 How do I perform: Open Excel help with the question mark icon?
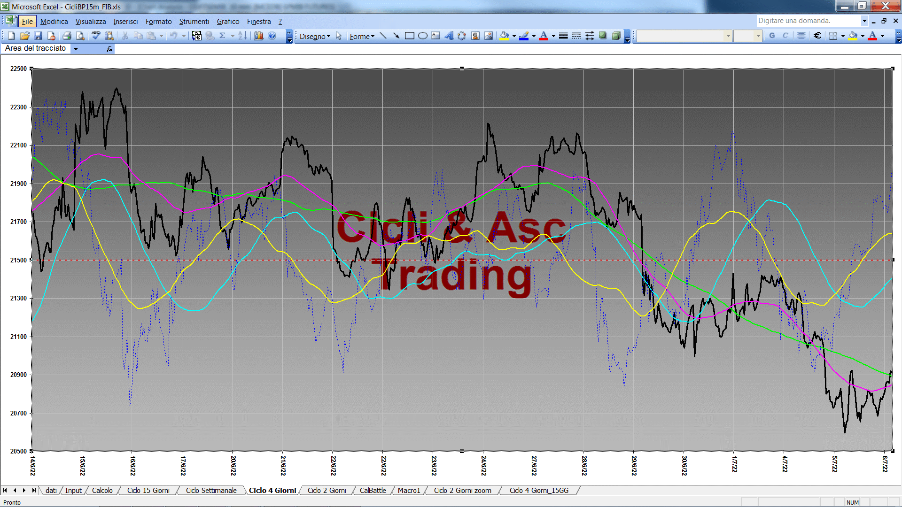tap(272, 36)
